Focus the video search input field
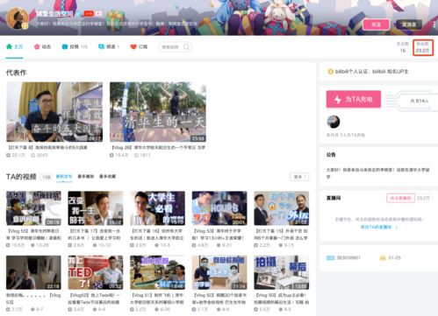 pos(175,46)
